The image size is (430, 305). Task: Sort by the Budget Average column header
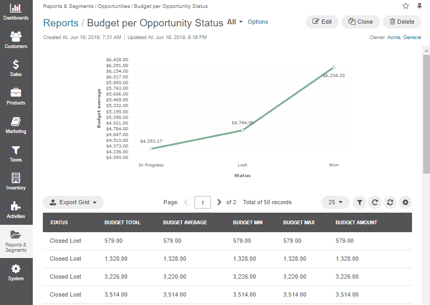185,222
